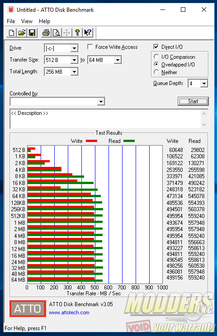Expand Transfer Size 512 B dropdown

[74, 60]
